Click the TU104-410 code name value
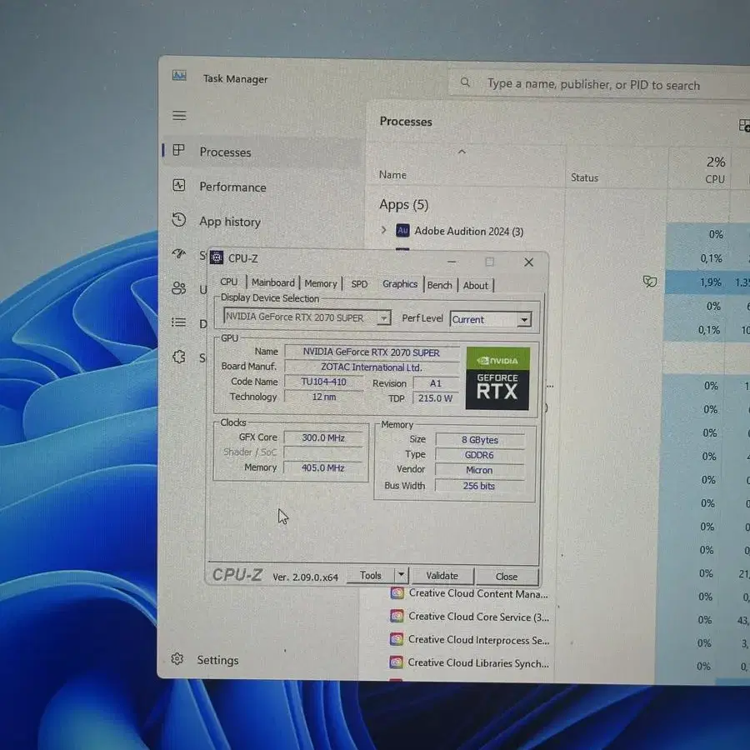The image size is (750, 750). tap(324, 382)
